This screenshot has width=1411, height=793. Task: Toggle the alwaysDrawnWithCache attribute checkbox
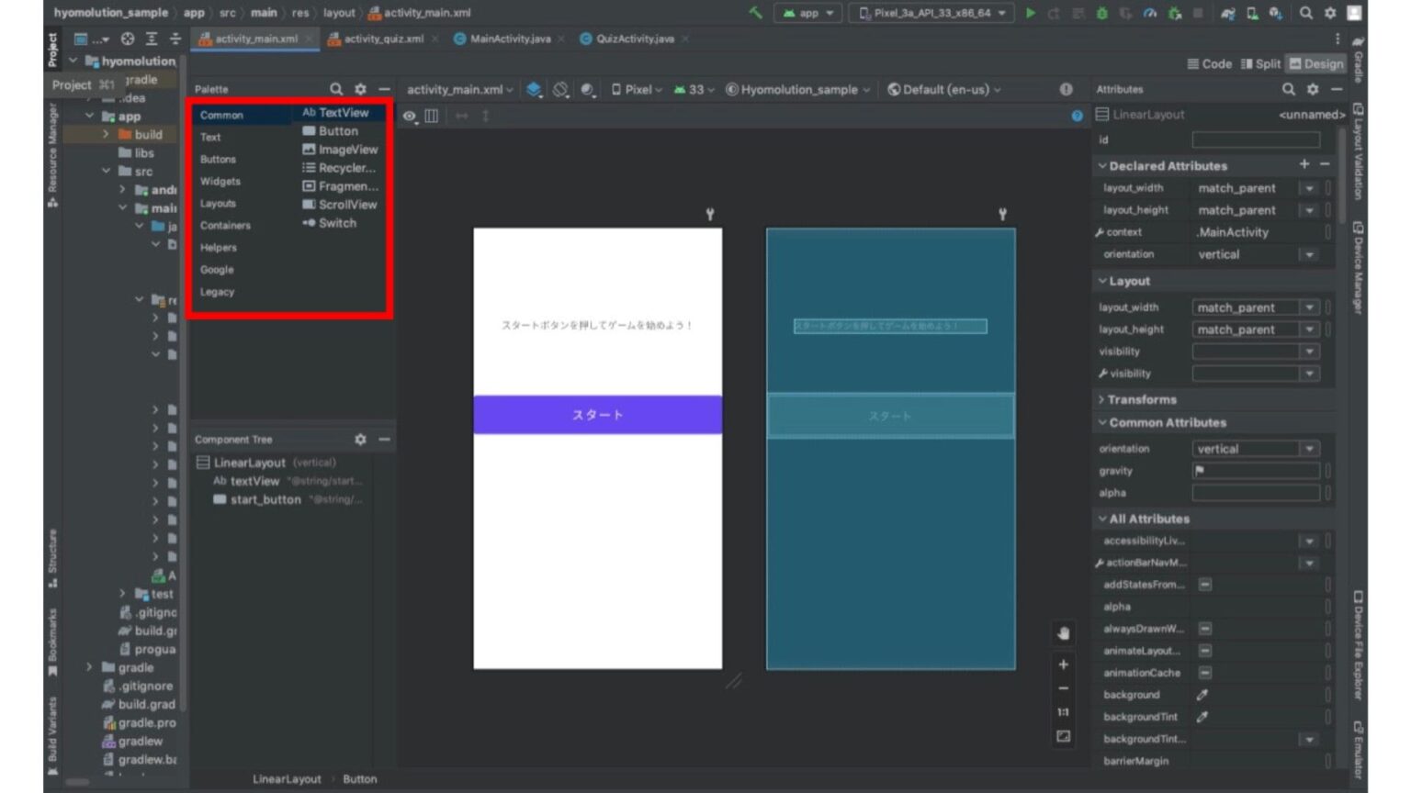click(x=1204, y=629)
